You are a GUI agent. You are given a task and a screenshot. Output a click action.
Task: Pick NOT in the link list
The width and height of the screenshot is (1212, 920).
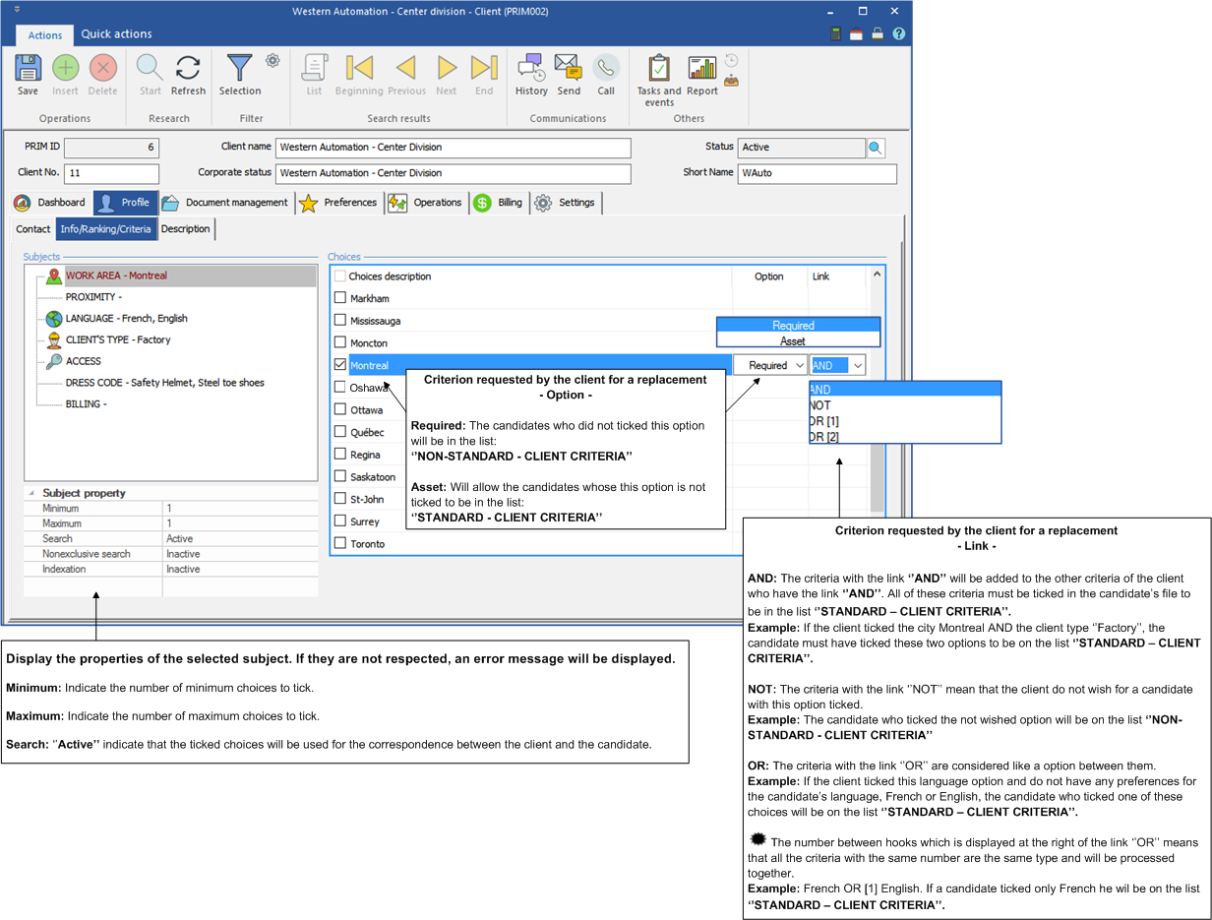905,405
